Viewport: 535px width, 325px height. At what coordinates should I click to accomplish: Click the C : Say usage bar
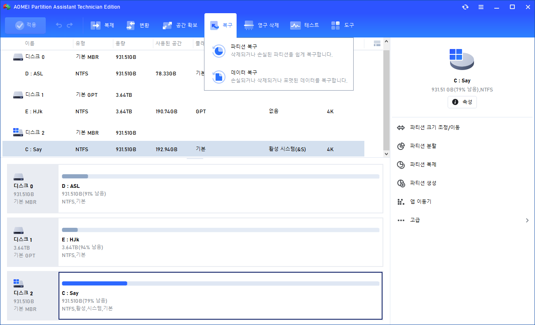[221, 283]
